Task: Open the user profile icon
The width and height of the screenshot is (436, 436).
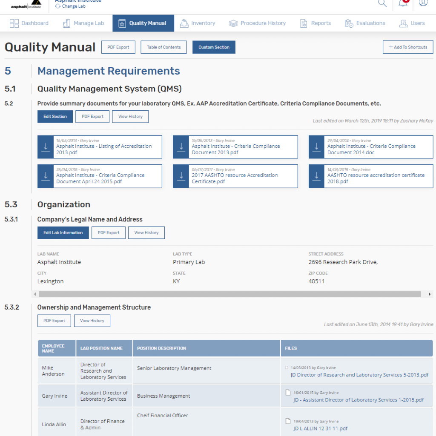Action: (423, 3)
